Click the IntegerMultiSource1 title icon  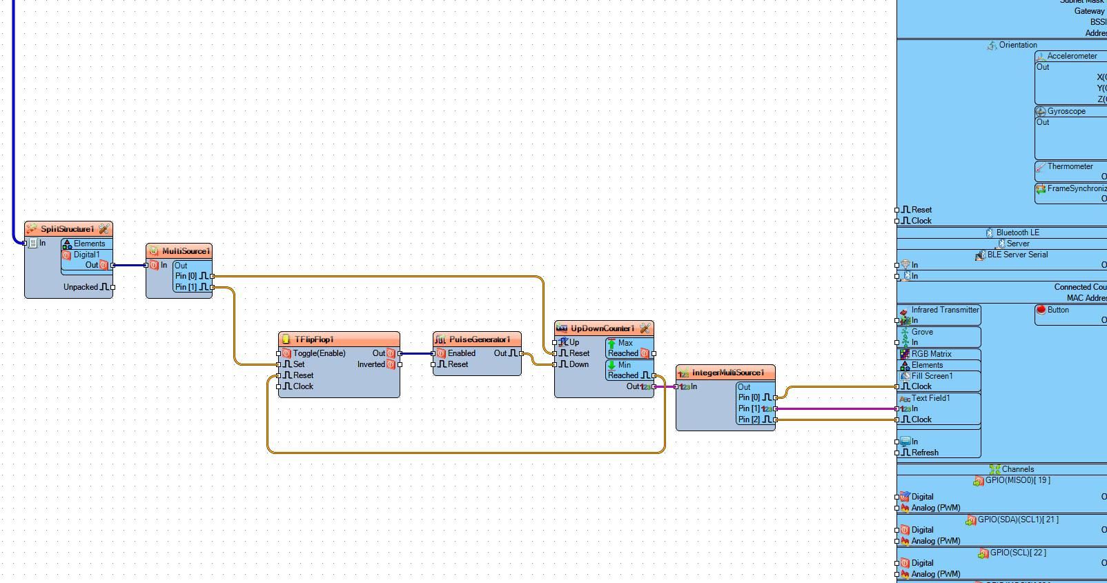point(683,373)
